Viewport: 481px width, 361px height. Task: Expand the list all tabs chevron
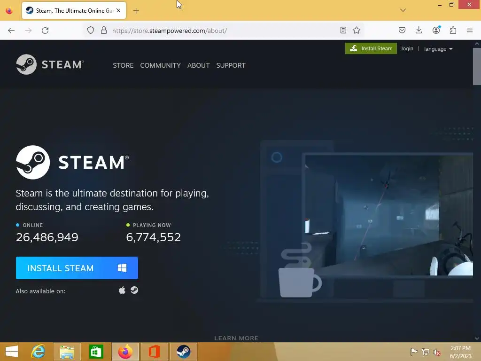point(403,10)
